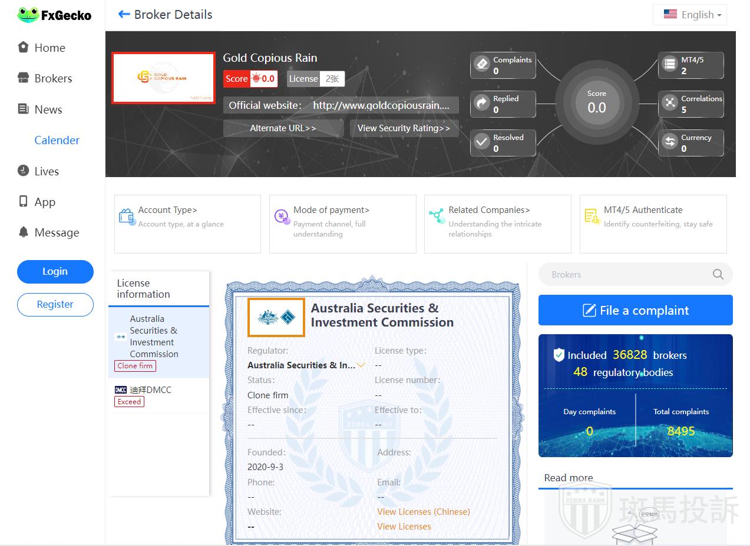This screenshot has width=750, height=546.
Task: Expand Alternate URL list
Action: (x=283, y=128)
